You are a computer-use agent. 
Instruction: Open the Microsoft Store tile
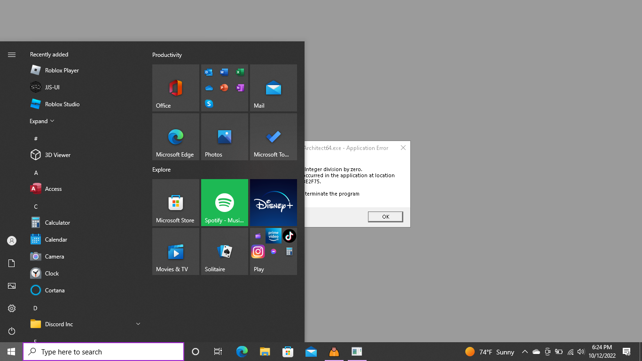[x=176, y=203]
